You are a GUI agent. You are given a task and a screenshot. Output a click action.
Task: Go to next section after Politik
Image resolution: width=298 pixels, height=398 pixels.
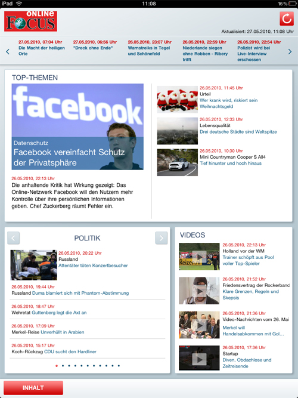pos(161,238)
